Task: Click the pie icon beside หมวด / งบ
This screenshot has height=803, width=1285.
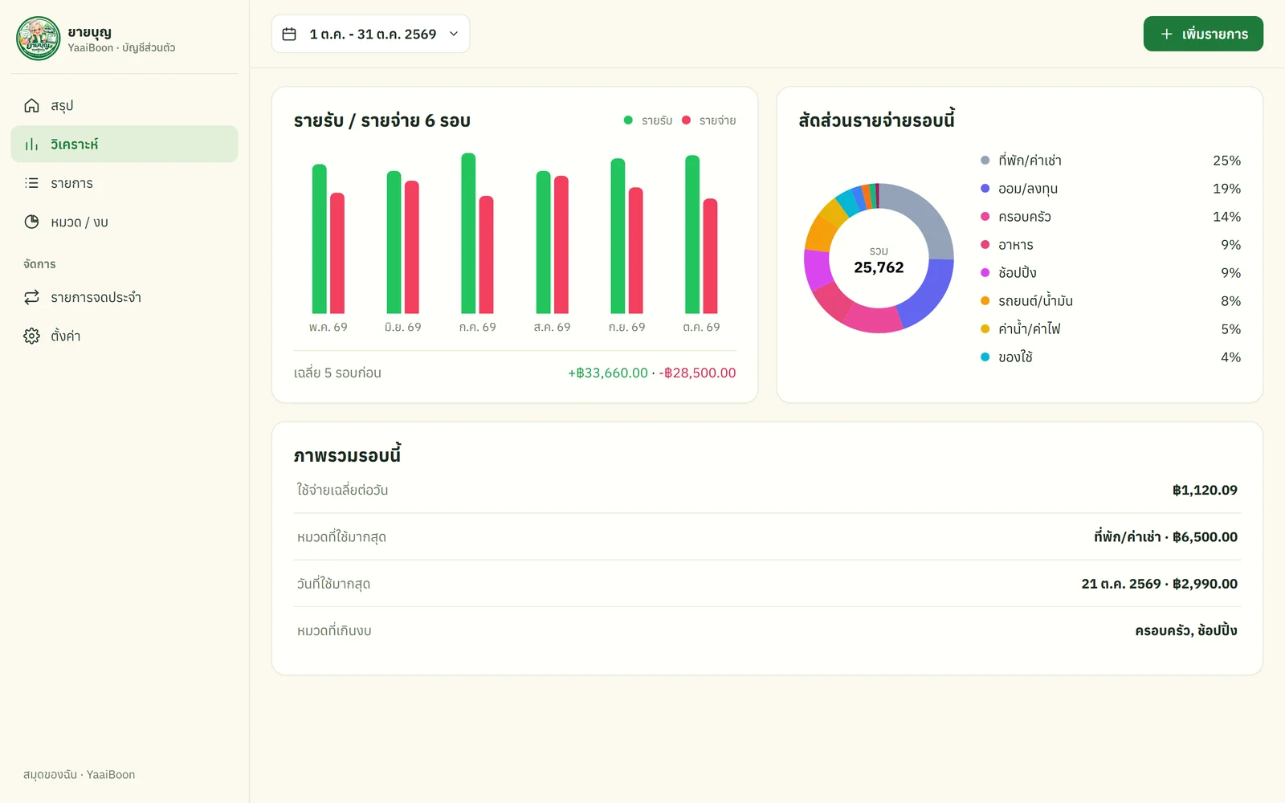Action: click(x=31, y=222)
